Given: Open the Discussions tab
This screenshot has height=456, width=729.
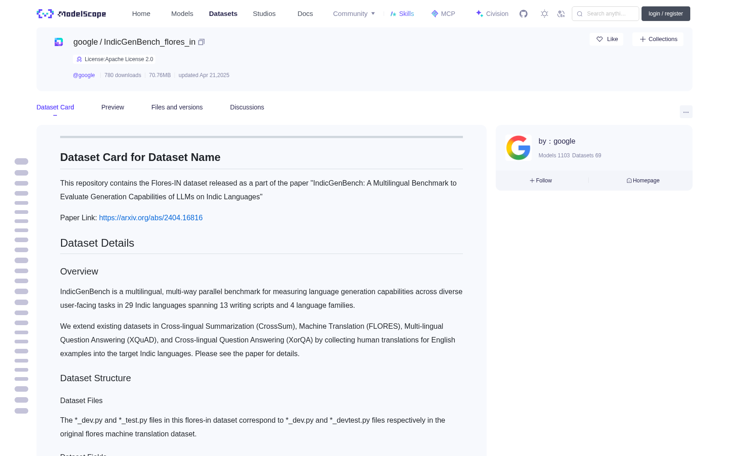Looking at the screenshot, I should coord(247,107).
